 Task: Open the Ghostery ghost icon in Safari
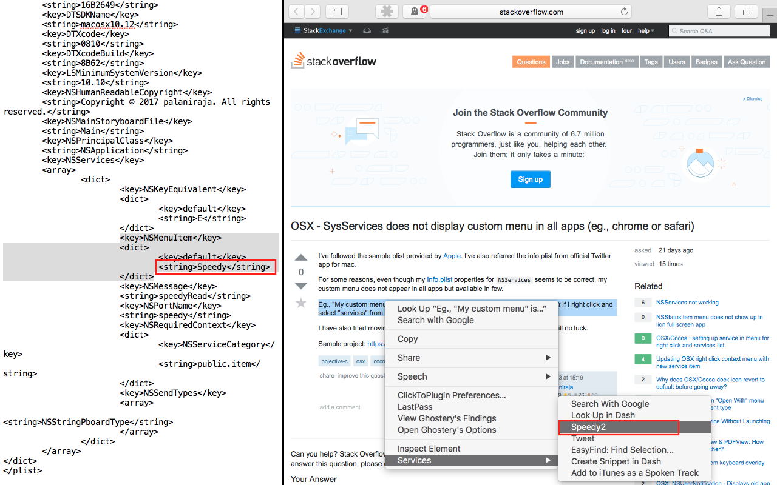pyautogui.click(x=414, y=12)
